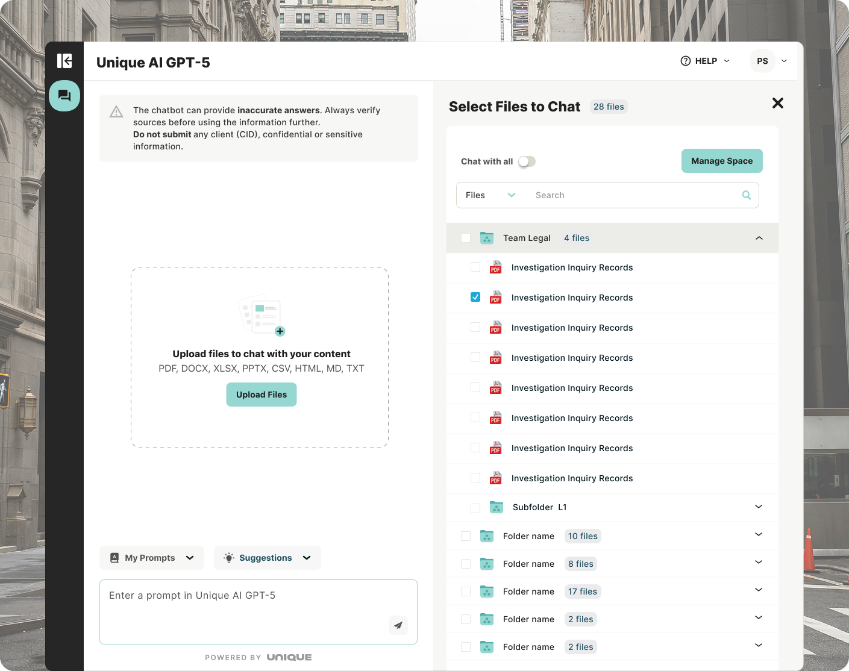849x671 pixels.
Task: Click the warning triangle icon in the notice
Action: 116,112
